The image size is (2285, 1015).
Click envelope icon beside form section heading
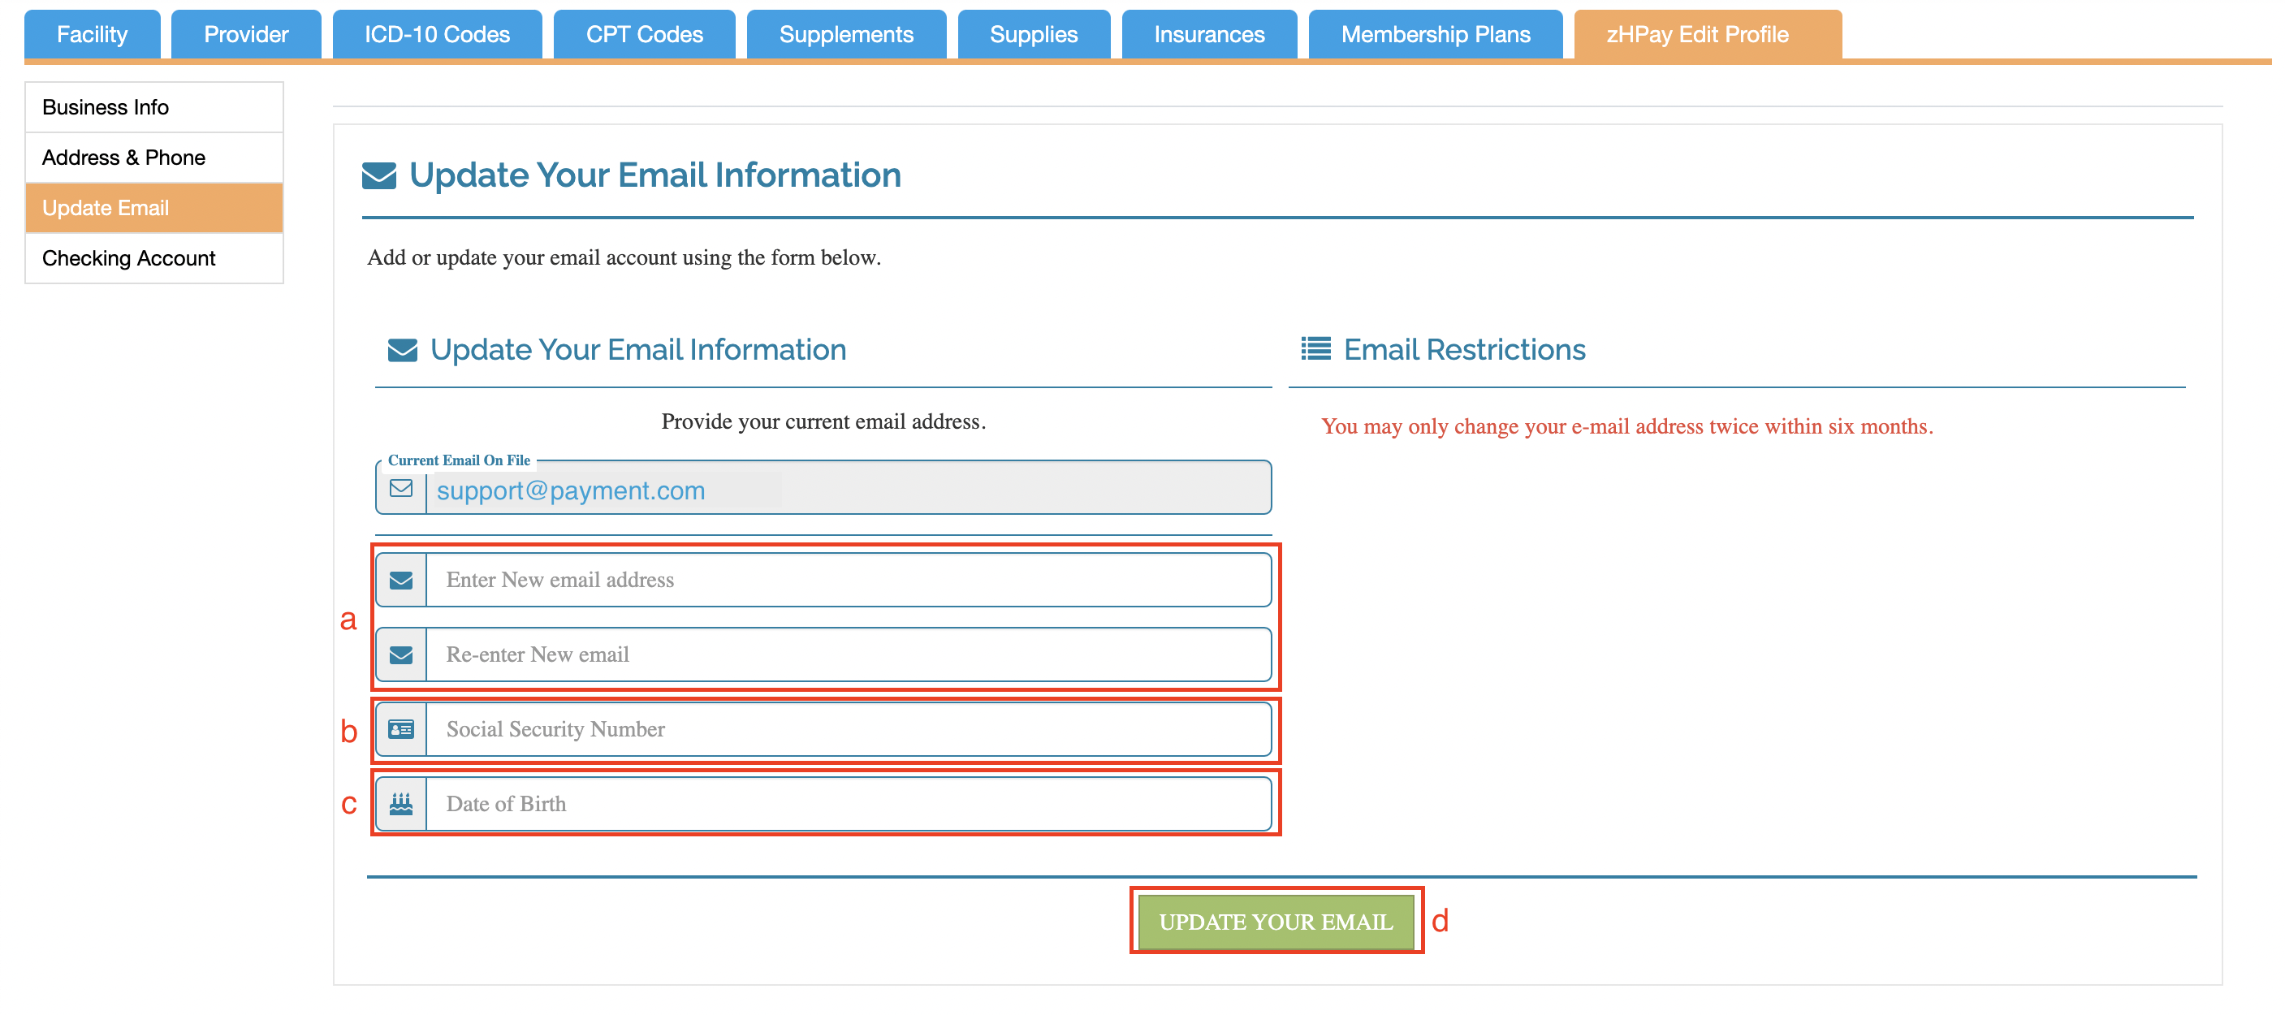point(402,351)
